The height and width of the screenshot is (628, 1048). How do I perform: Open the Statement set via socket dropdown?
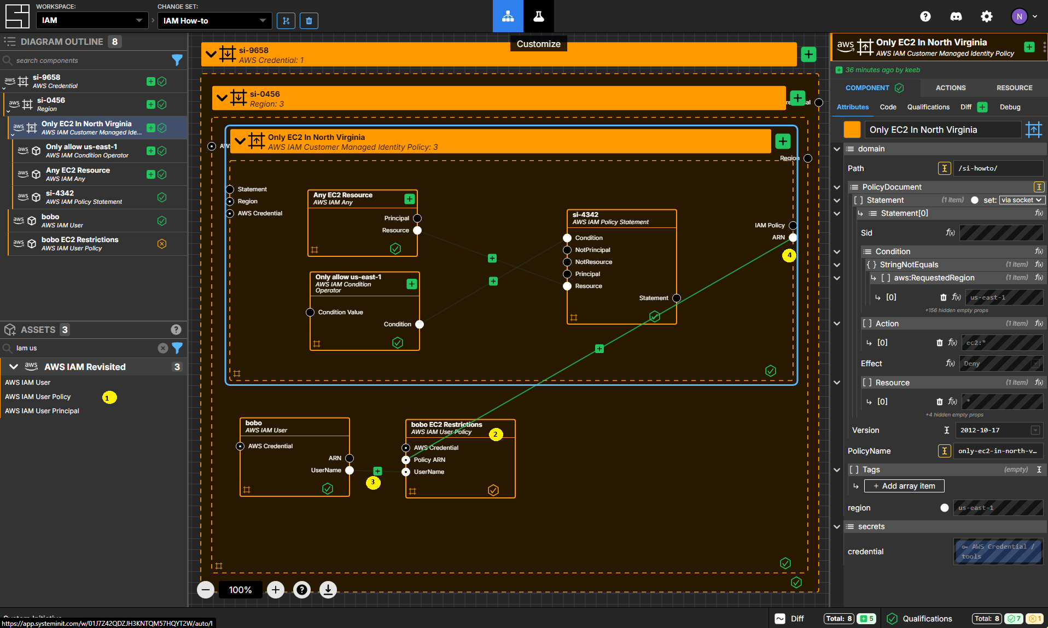(x=1022, y=200)
